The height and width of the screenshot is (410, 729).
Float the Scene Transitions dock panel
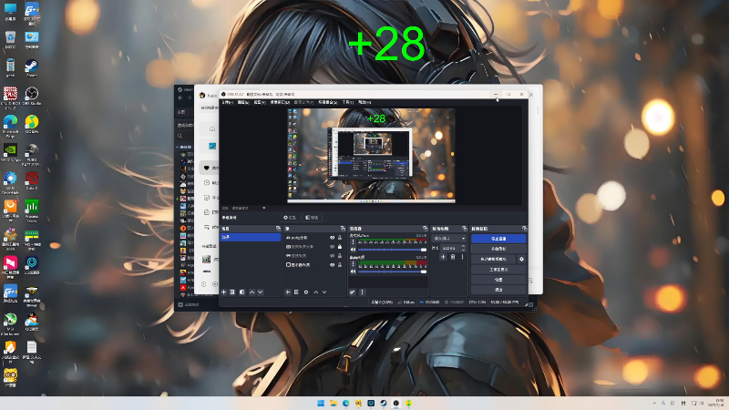pyautogui.click(x=464, y=229)
